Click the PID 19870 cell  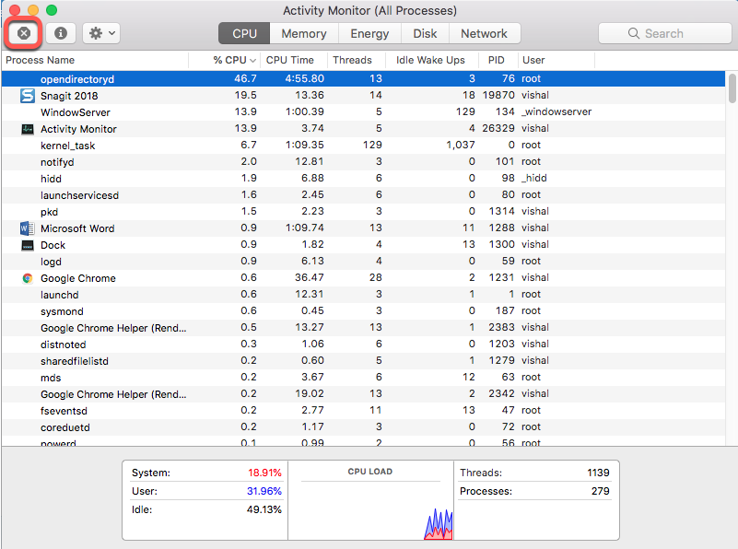498,95
